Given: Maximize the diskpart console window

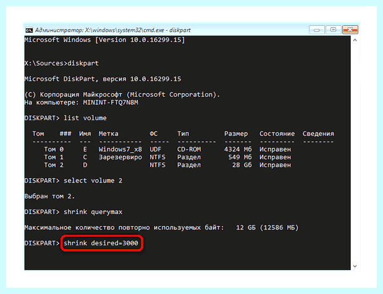Looking at the screenshot, I should [333, 30].
